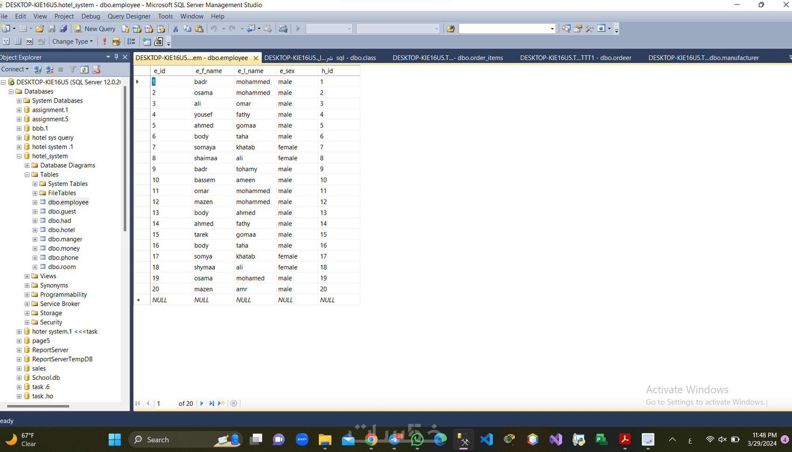Open the Tools menu
This screenshot has height=452, width=792.
pyautogui.click(x=165, y=16)
